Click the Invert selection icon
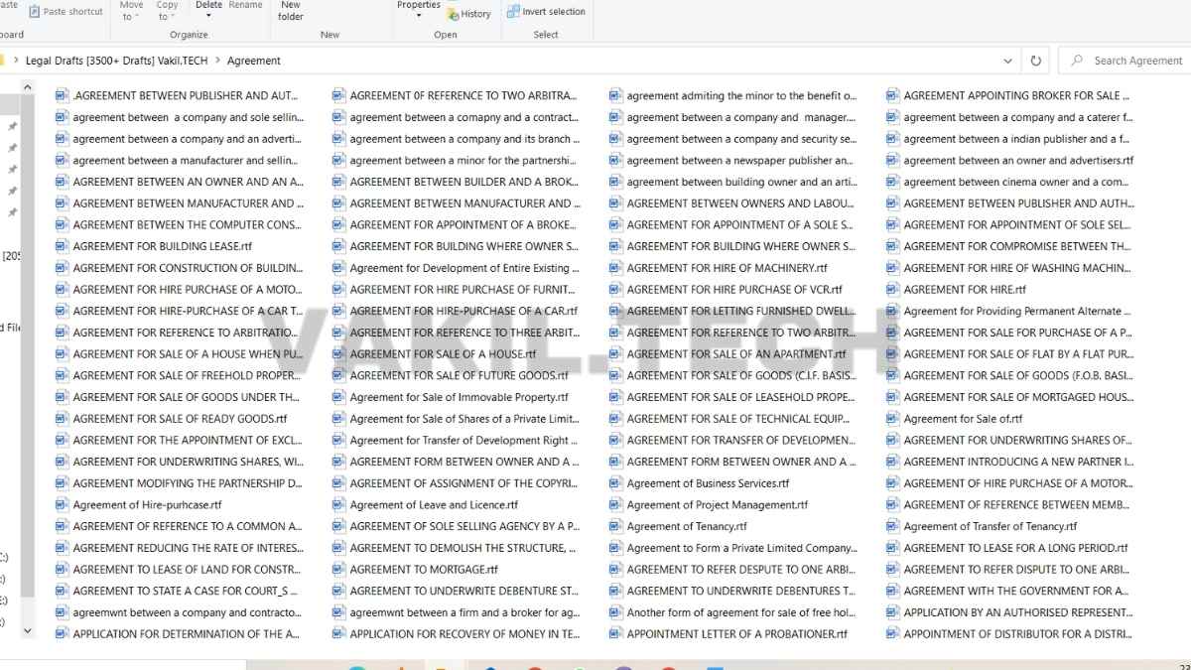This screenshot has height=670, width=1191. coord(513,12)
